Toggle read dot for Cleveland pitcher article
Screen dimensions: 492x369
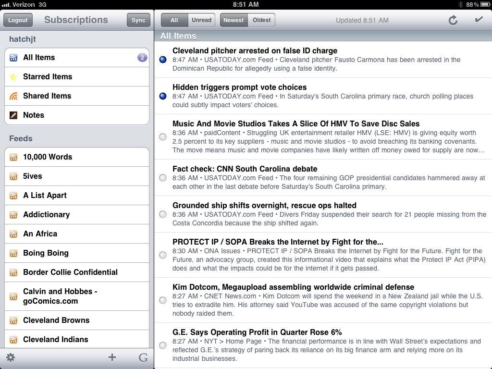tap(163, 60)
